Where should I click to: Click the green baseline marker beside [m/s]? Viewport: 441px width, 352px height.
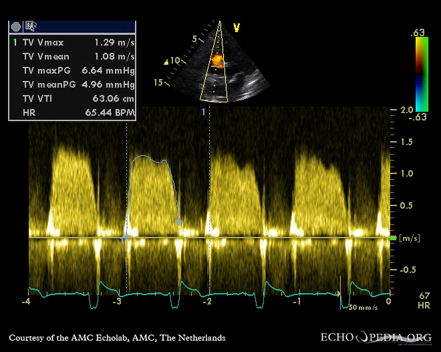(393, 238)
